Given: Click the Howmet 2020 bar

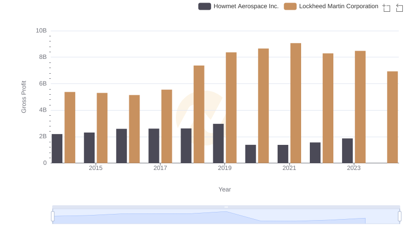Looking at the screenshot, I should (x=251, y=154).
